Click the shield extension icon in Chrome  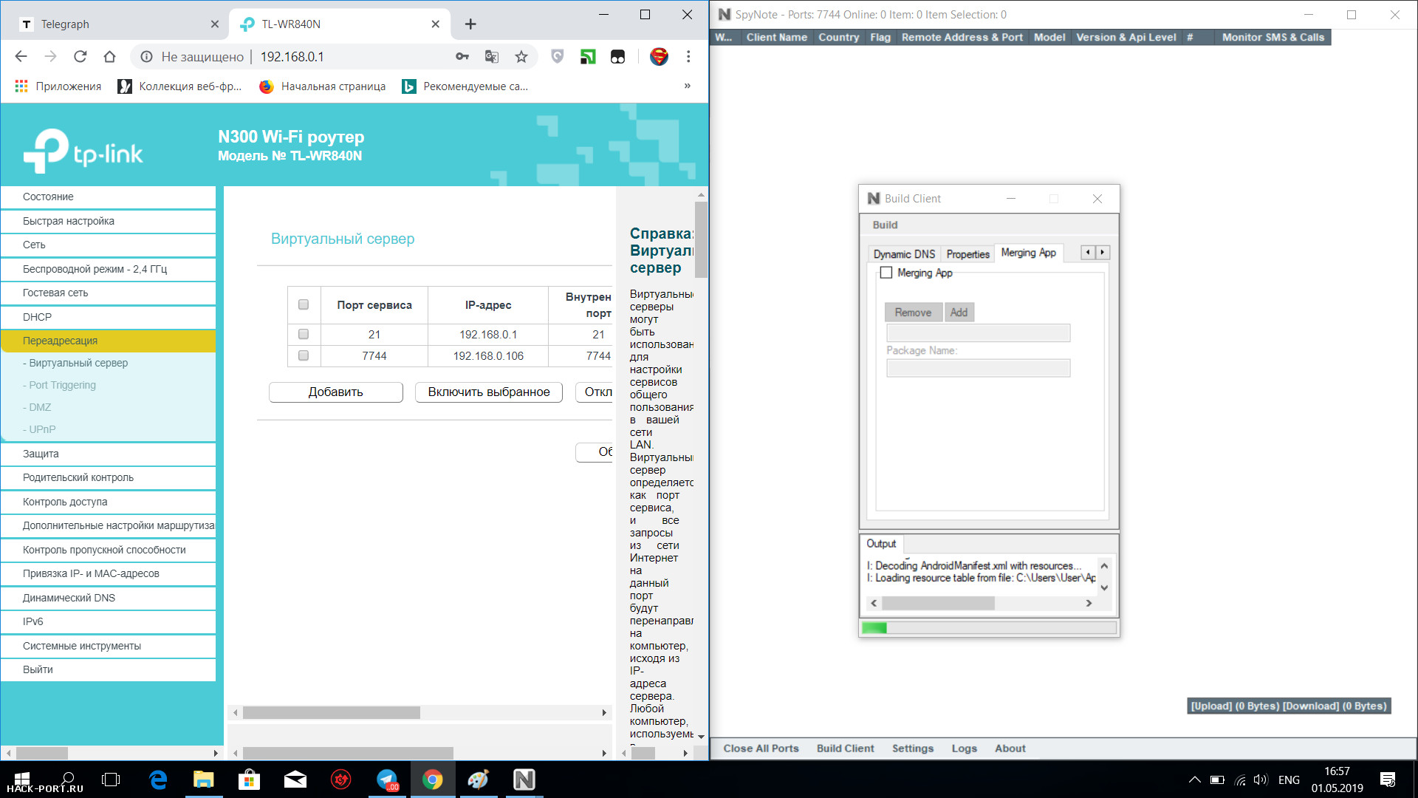558,56
